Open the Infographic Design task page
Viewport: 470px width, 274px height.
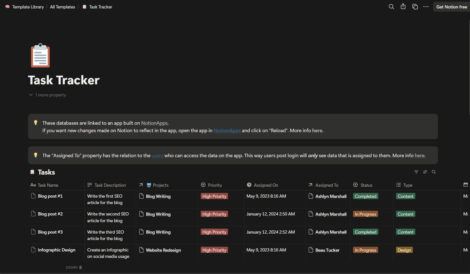[57, 250]
